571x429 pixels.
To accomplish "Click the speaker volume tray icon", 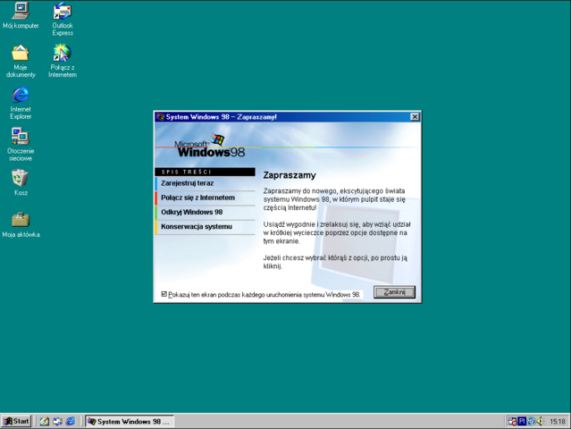I will click(x=540, y=421).
